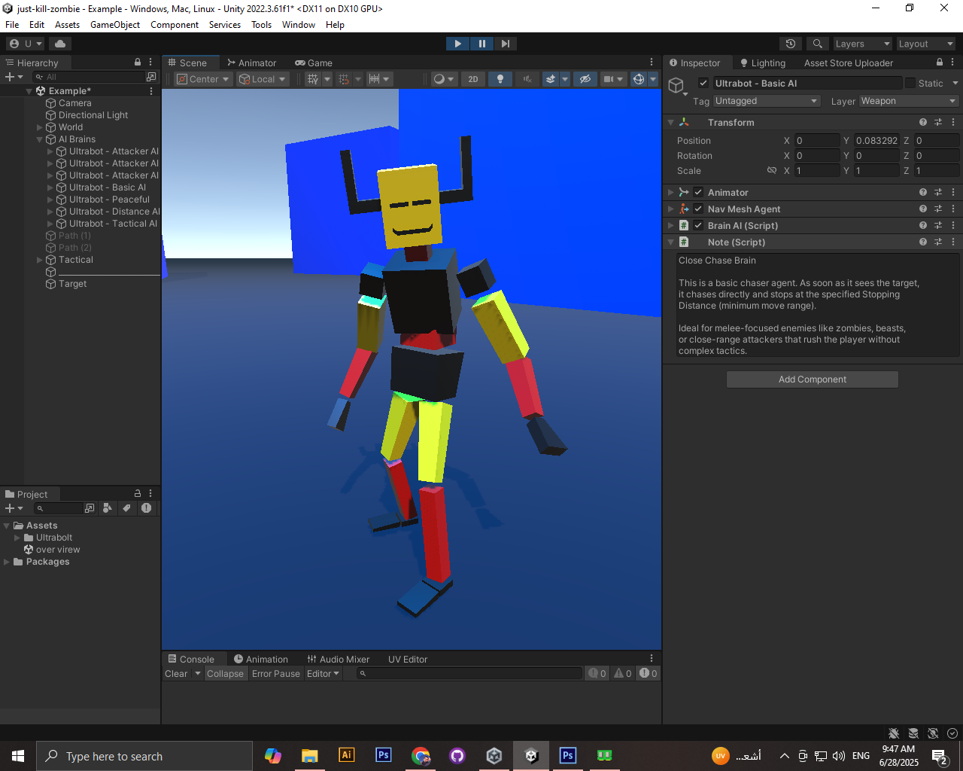Click the Add Component button
The image size is (963, 771).
[813, 379]
